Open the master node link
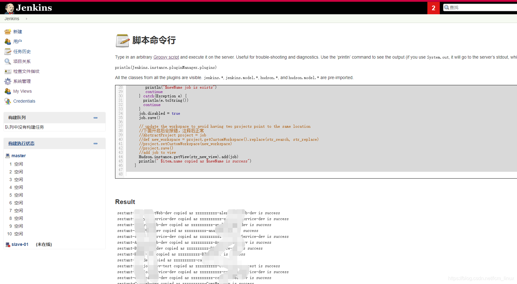 [x=19, y=156]
